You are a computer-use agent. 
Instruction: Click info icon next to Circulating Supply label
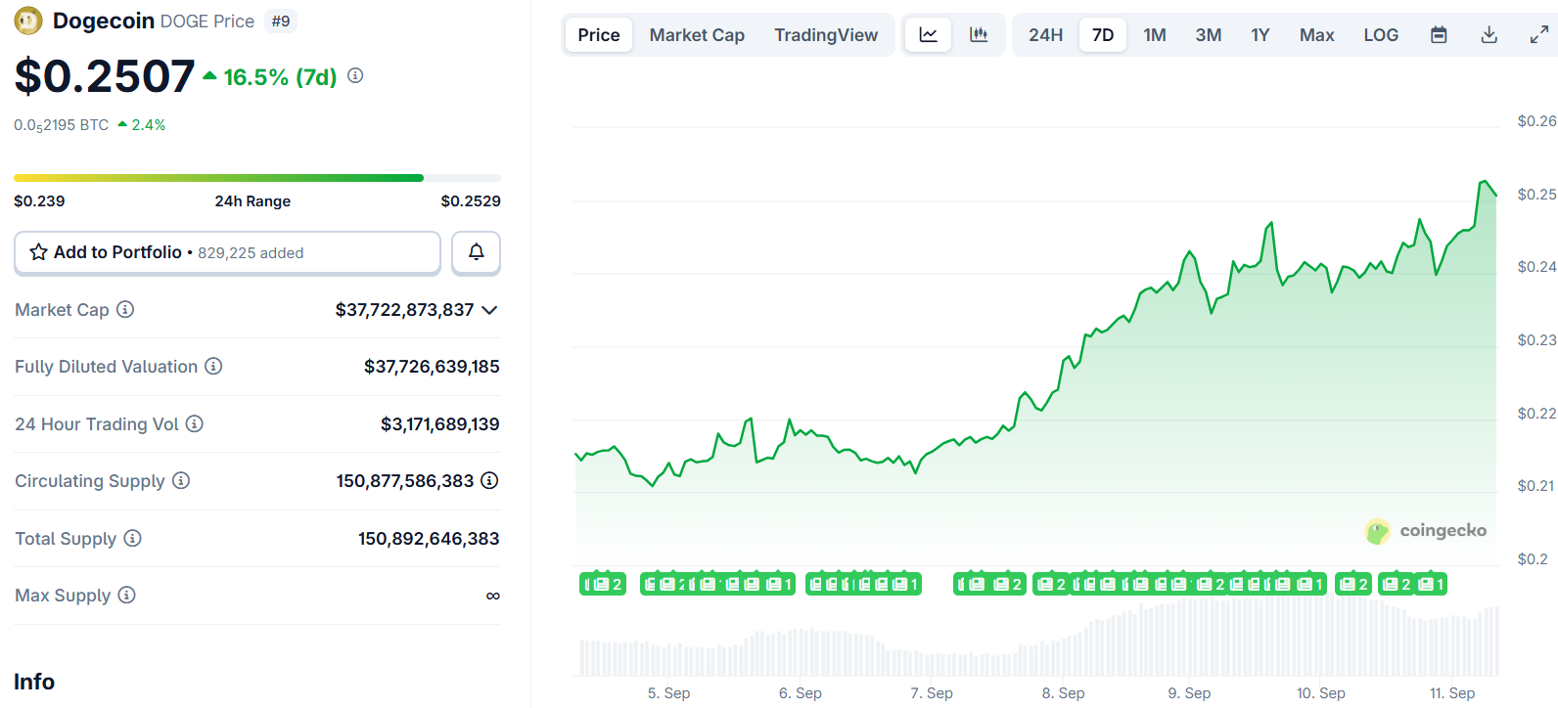[x=181, y=480]
